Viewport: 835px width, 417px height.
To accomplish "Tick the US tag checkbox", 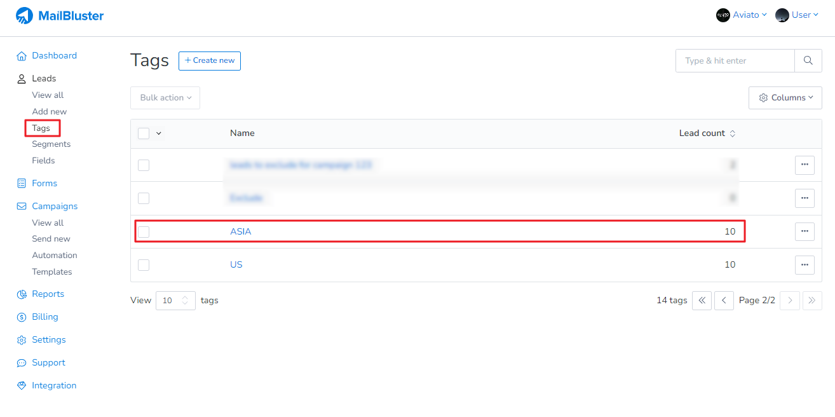I will [144, 264].
